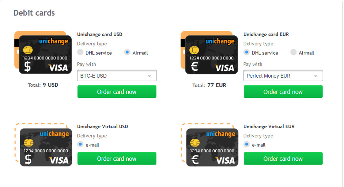Click the Unichange card USD title

pyautogui.click(x=100, y=35)
